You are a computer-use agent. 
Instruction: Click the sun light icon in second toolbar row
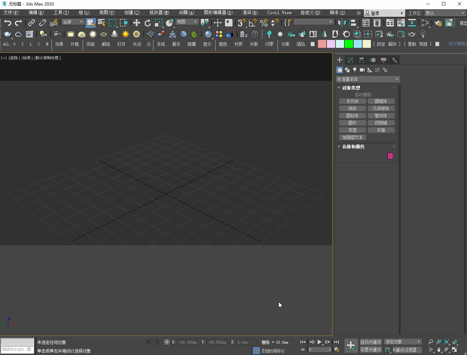tap(126, 34)
